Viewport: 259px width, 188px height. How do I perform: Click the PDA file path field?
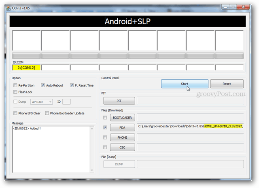190,127
